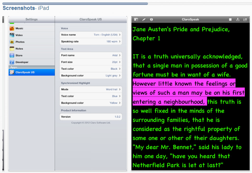
Task: Expand Voice name Tom - English (USA)
Action: 90,35
